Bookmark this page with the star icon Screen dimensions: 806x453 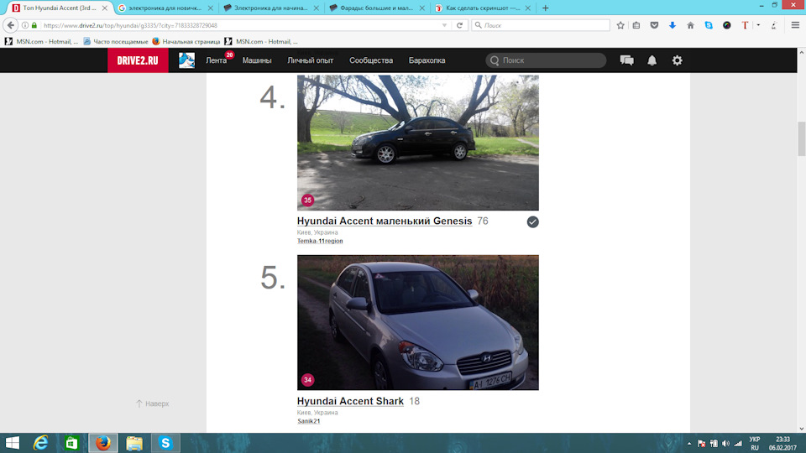pyautogui.click(x=620, y=25)
